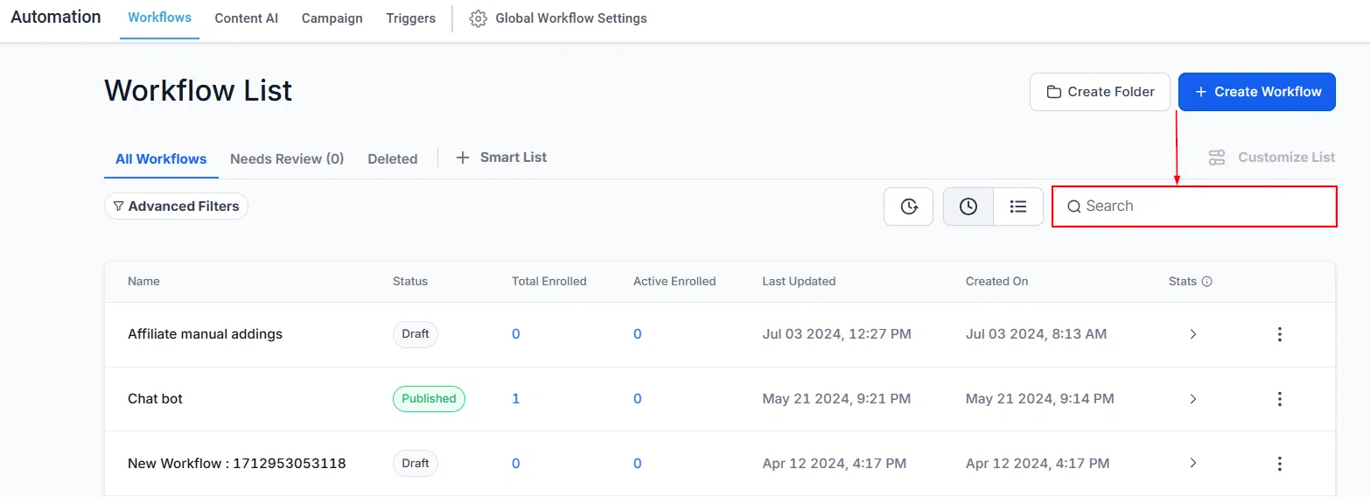1370x497 pixels.
Task: Switch to recent clock view icon
Action: pos(968,206)
